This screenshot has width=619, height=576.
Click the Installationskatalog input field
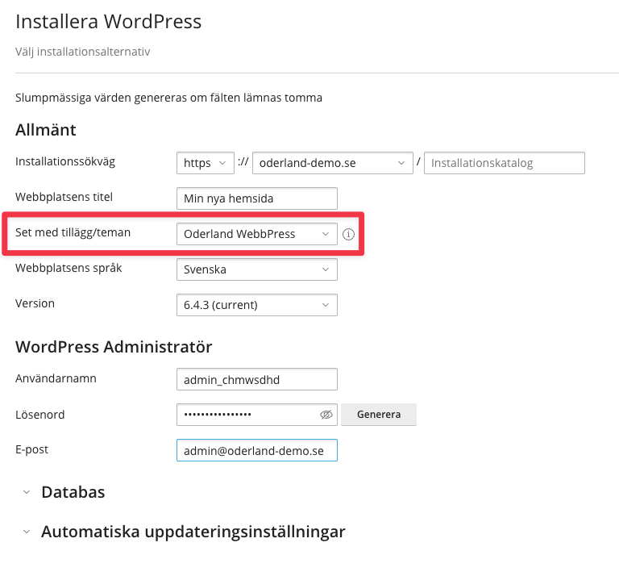point(504,163)
